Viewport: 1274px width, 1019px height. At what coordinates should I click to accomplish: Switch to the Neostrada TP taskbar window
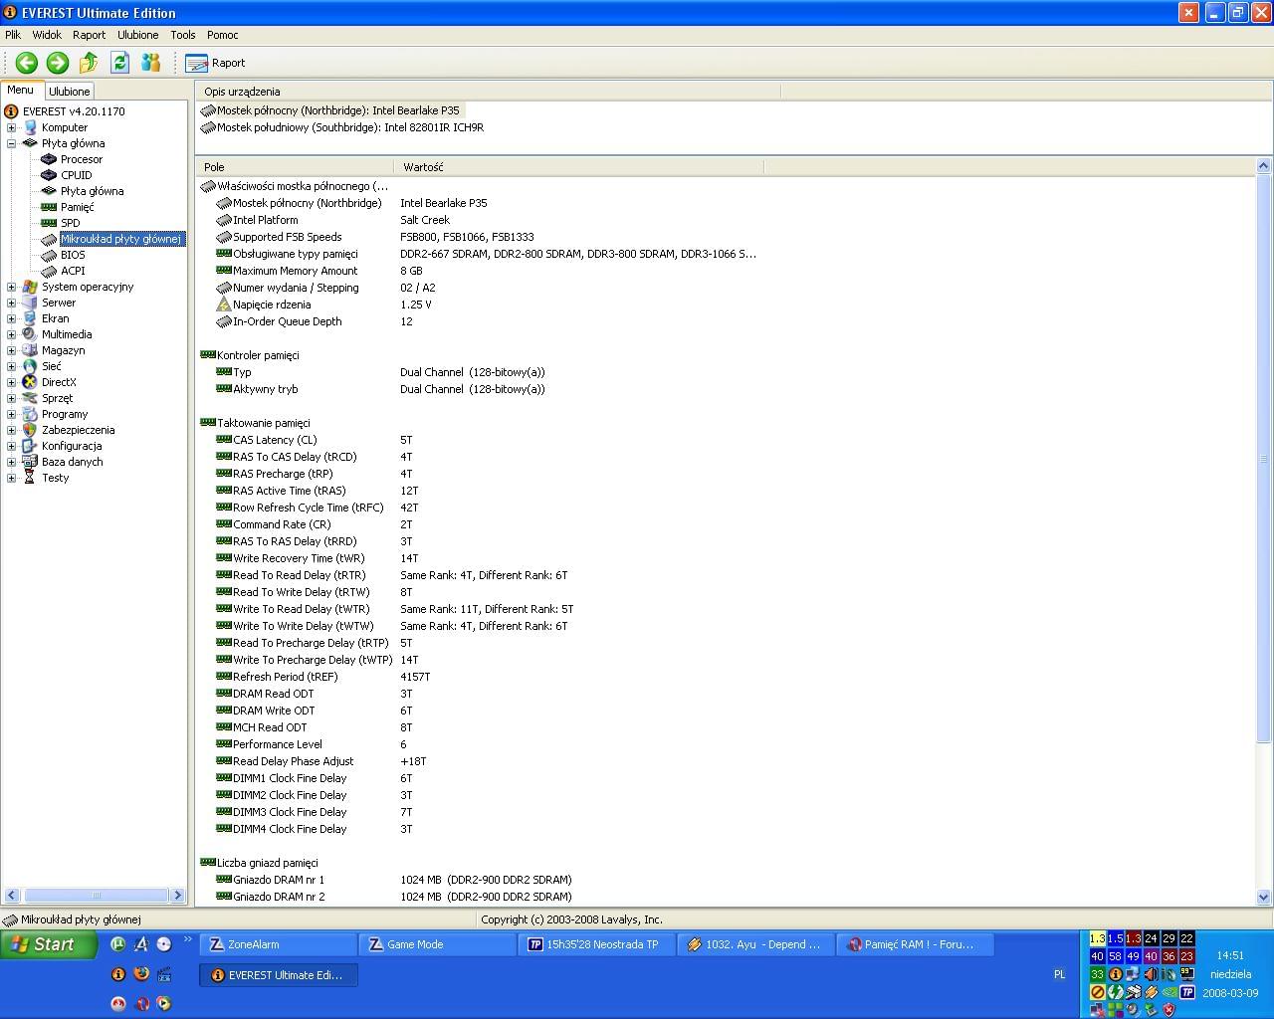[597, 944]
